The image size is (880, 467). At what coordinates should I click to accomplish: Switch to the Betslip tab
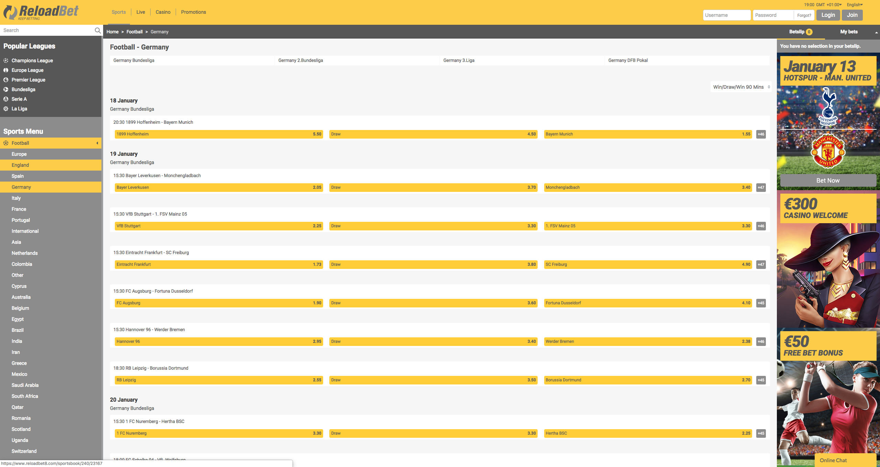pyautogui.click(x=801, y=32)
